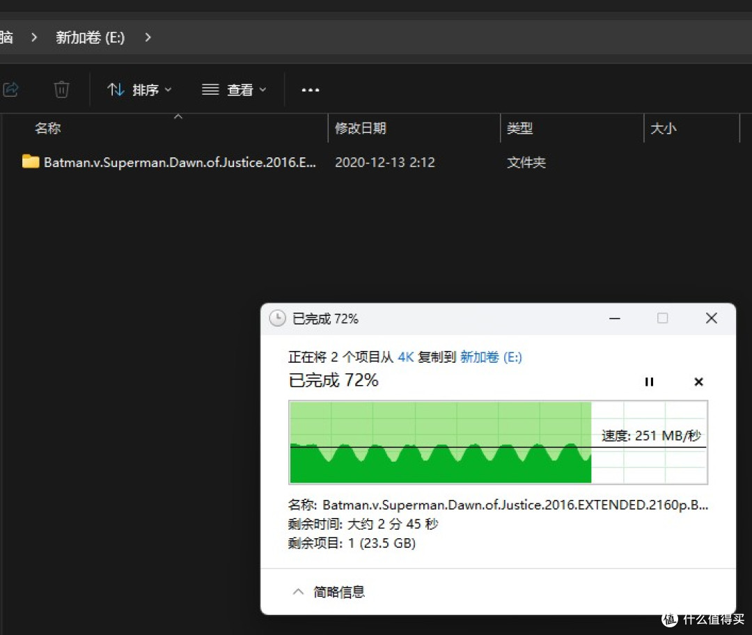Sort by the 名称 column header
Viewport: 752px width, 635px height.
(48, 129)
